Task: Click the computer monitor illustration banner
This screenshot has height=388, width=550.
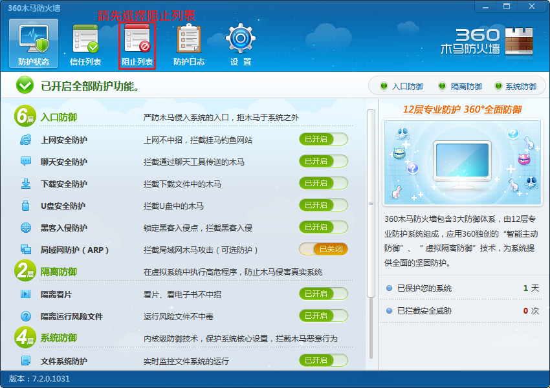Action: 463,162
